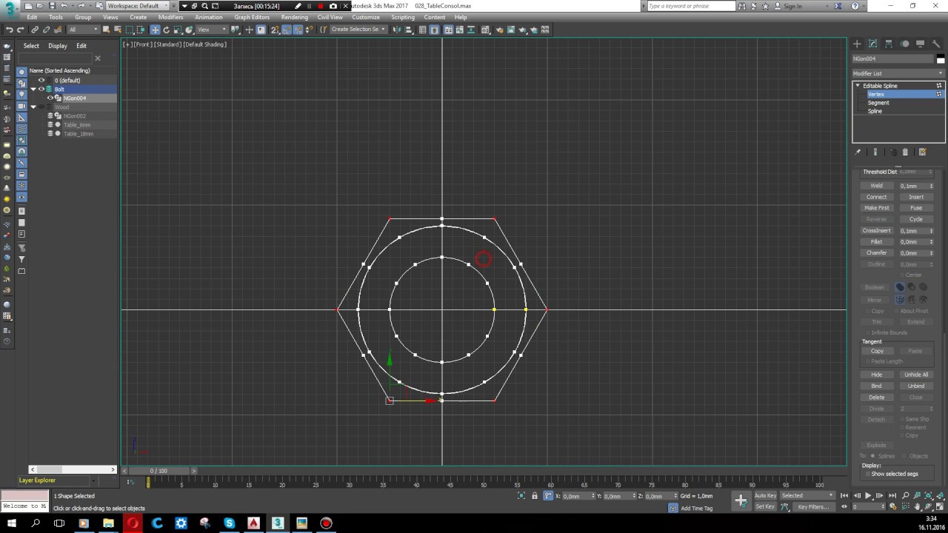Click the Play Animation button
The width and height of the screenshot is (948, 533).
868,496
